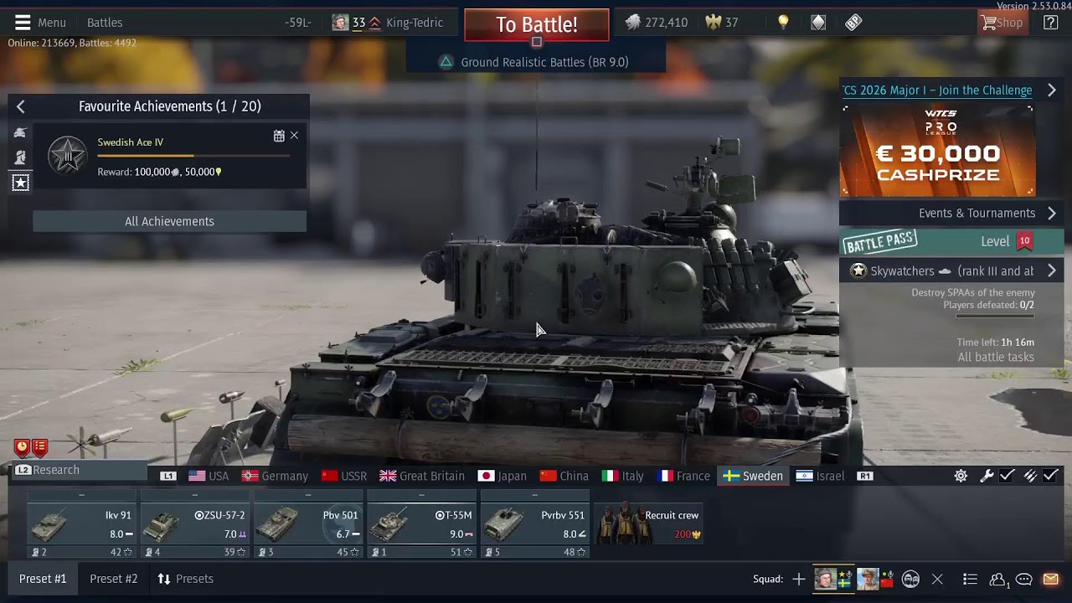
Task: Select France nation tab
Action: [x=683, y=476]
